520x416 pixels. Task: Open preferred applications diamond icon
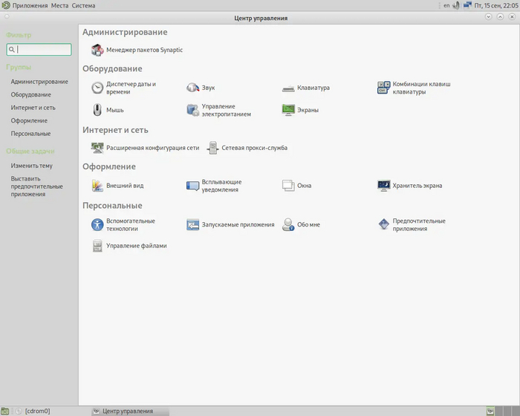(x=384, y=224)
